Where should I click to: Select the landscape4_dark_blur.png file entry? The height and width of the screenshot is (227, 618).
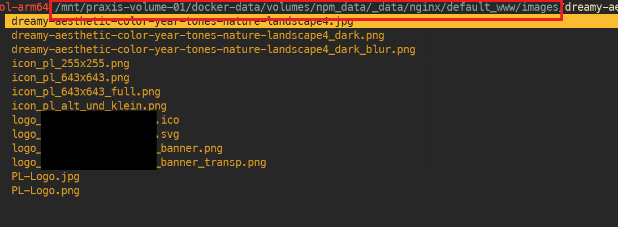pos(213,50)
